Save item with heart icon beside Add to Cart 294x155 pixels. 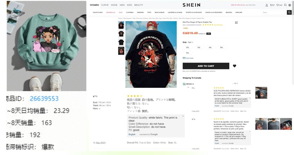(234, 66)
